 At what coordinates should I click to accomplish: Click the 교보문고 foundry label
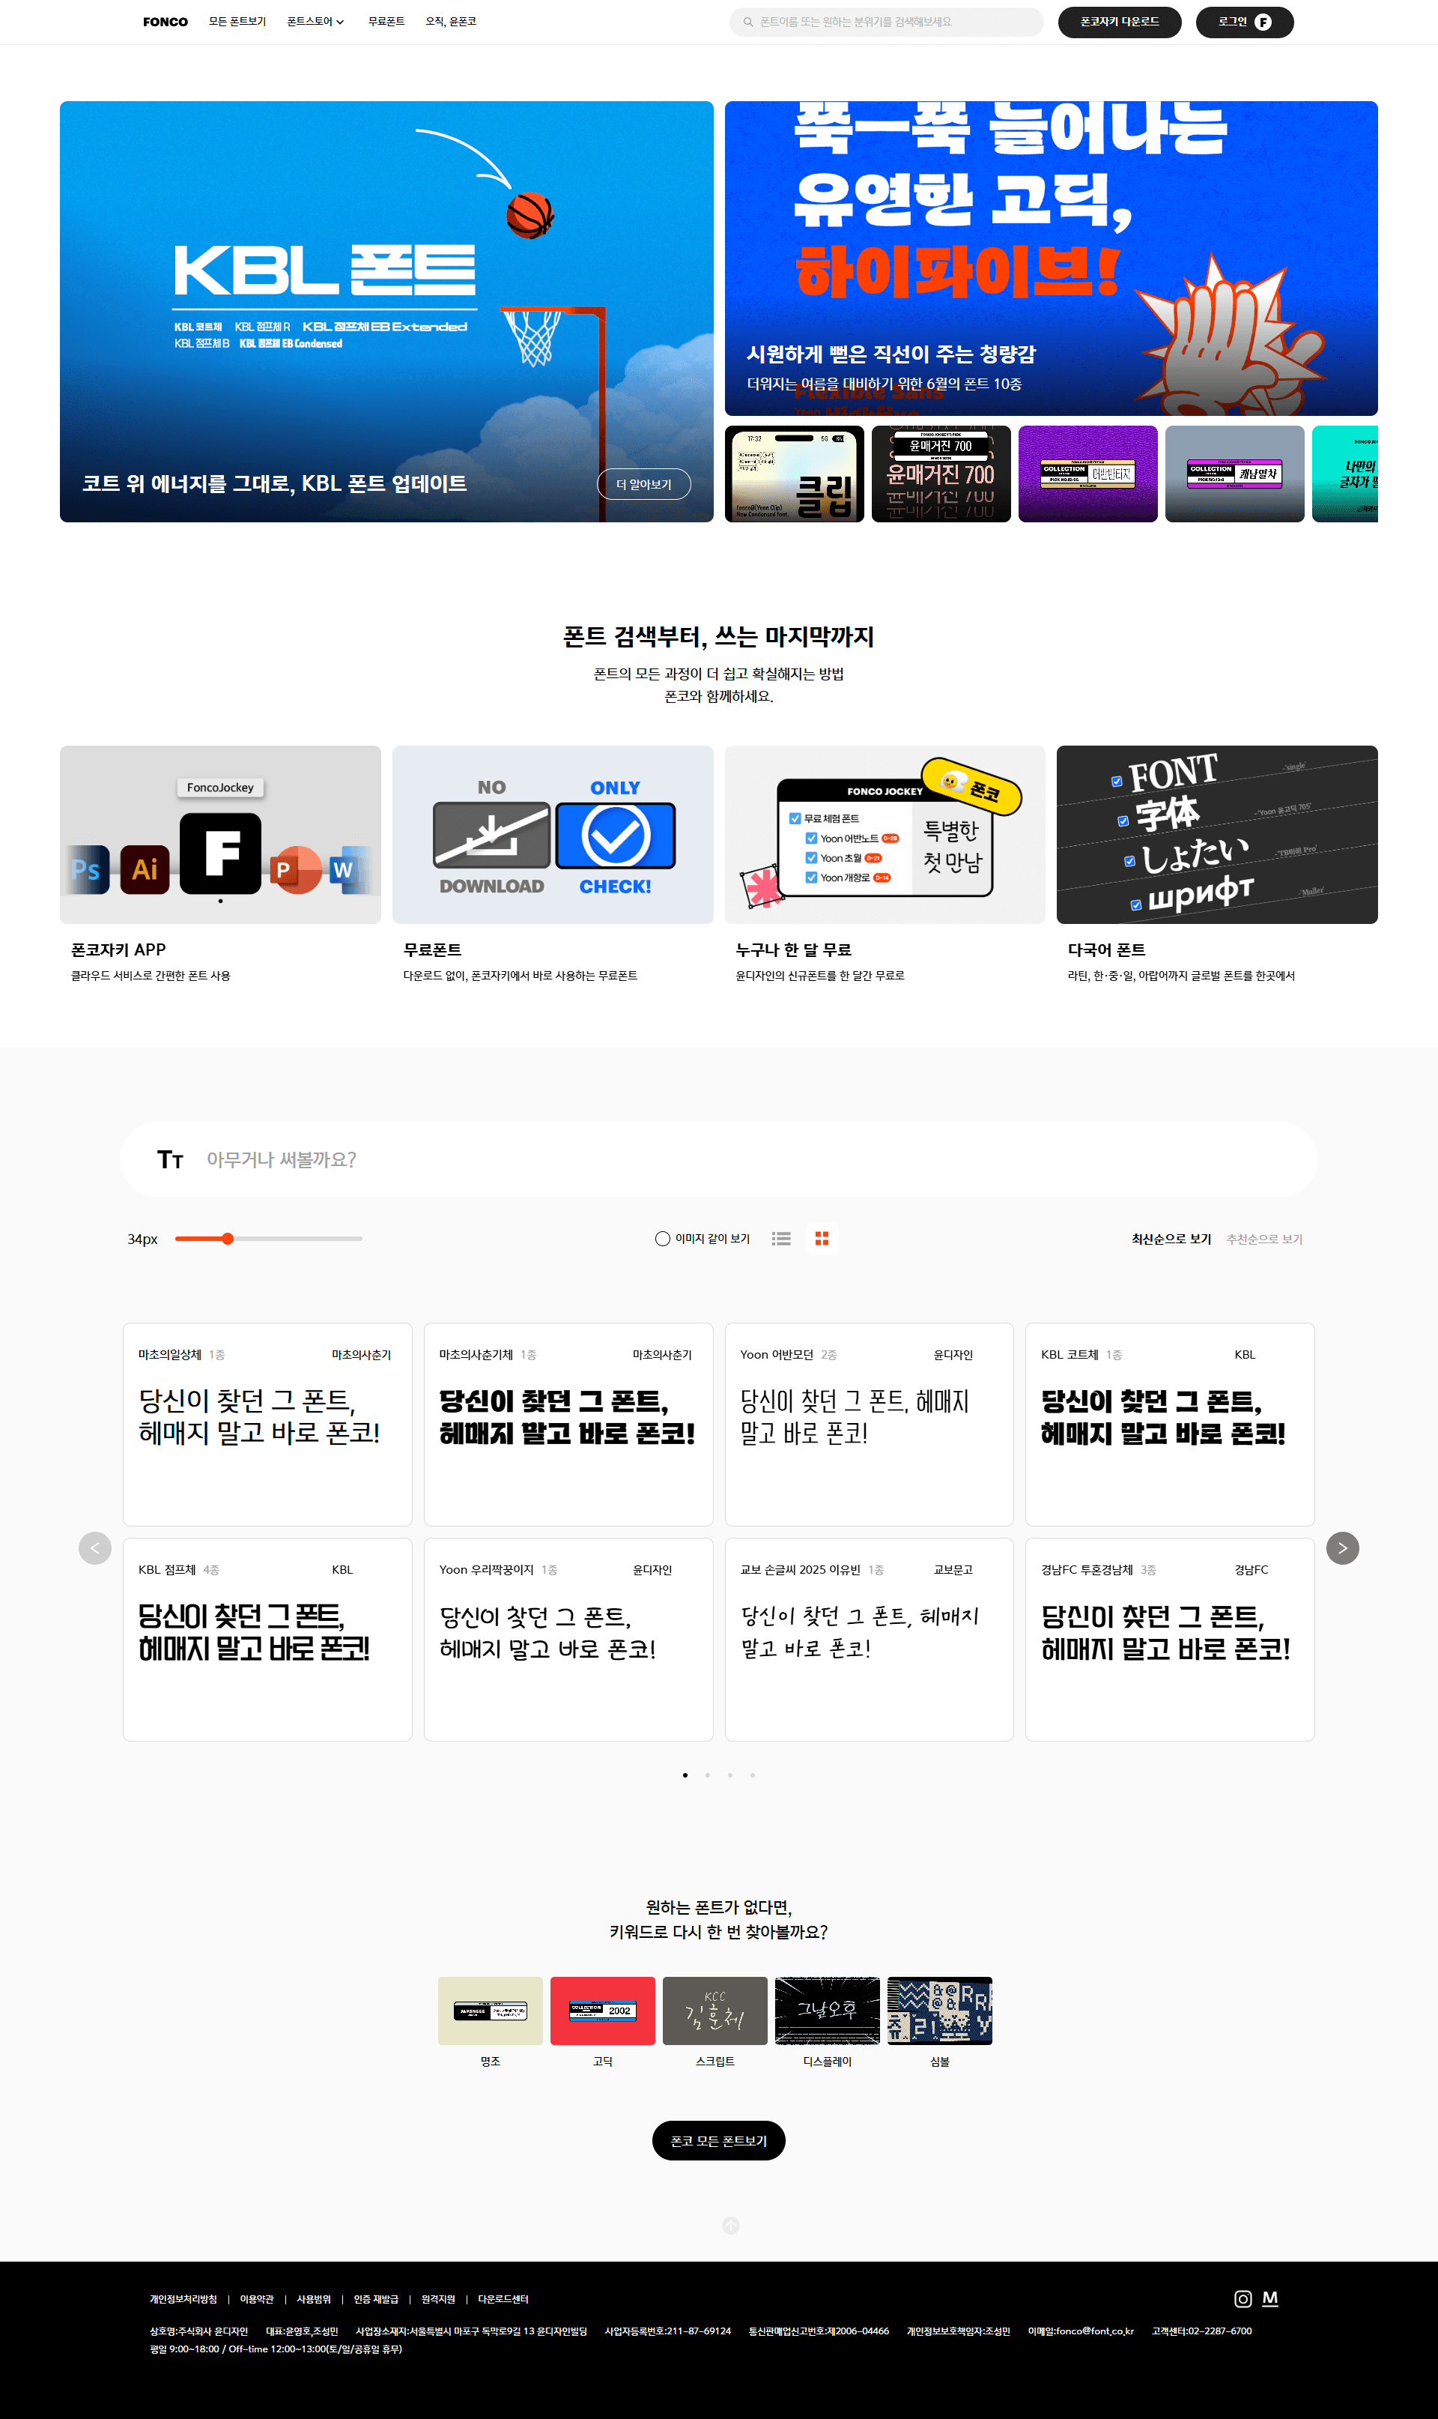pos(953,1570)
